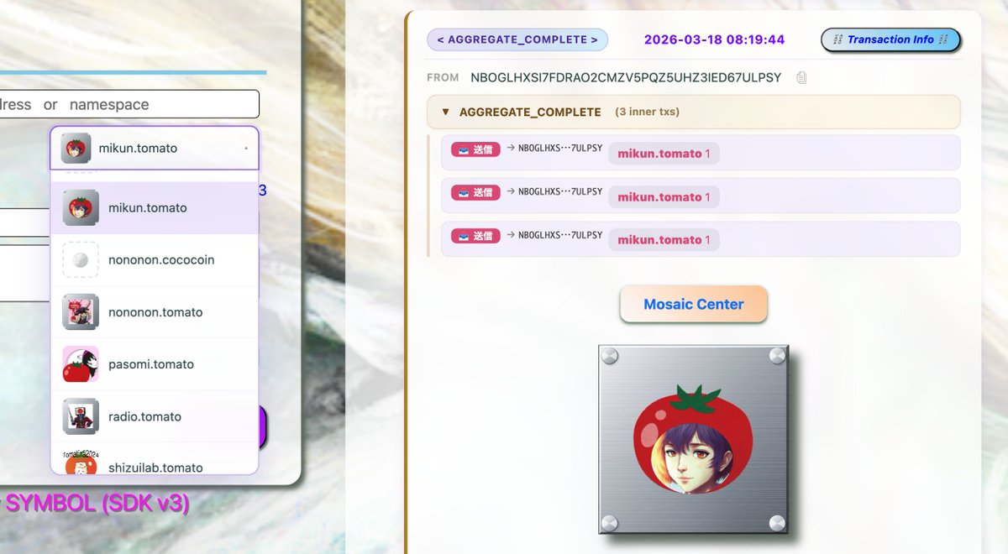Click the timestamp 2026-03-18 08:19:44
The image size is (1008, 554).
click(x=714, y=39)
